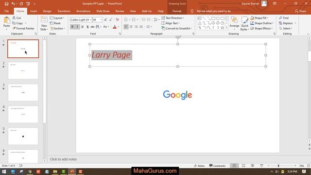The width and height of the screenshot is (311, 175).
Task: Open Comments from the status bar
Action: pyautogui.click(x=217, y=166)
